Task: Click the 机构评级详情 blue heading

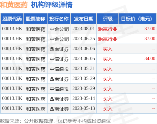Action: pos(52,5)
